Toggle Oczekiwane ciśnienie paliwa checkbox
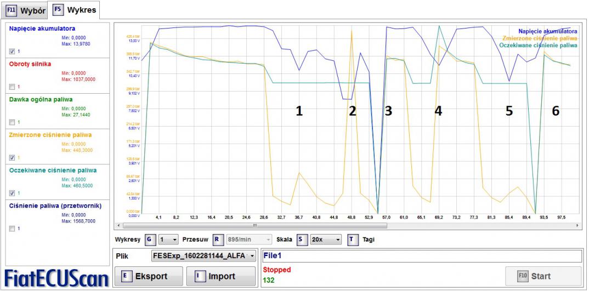This screenshot has height=291, width=589. click(12, 193)
